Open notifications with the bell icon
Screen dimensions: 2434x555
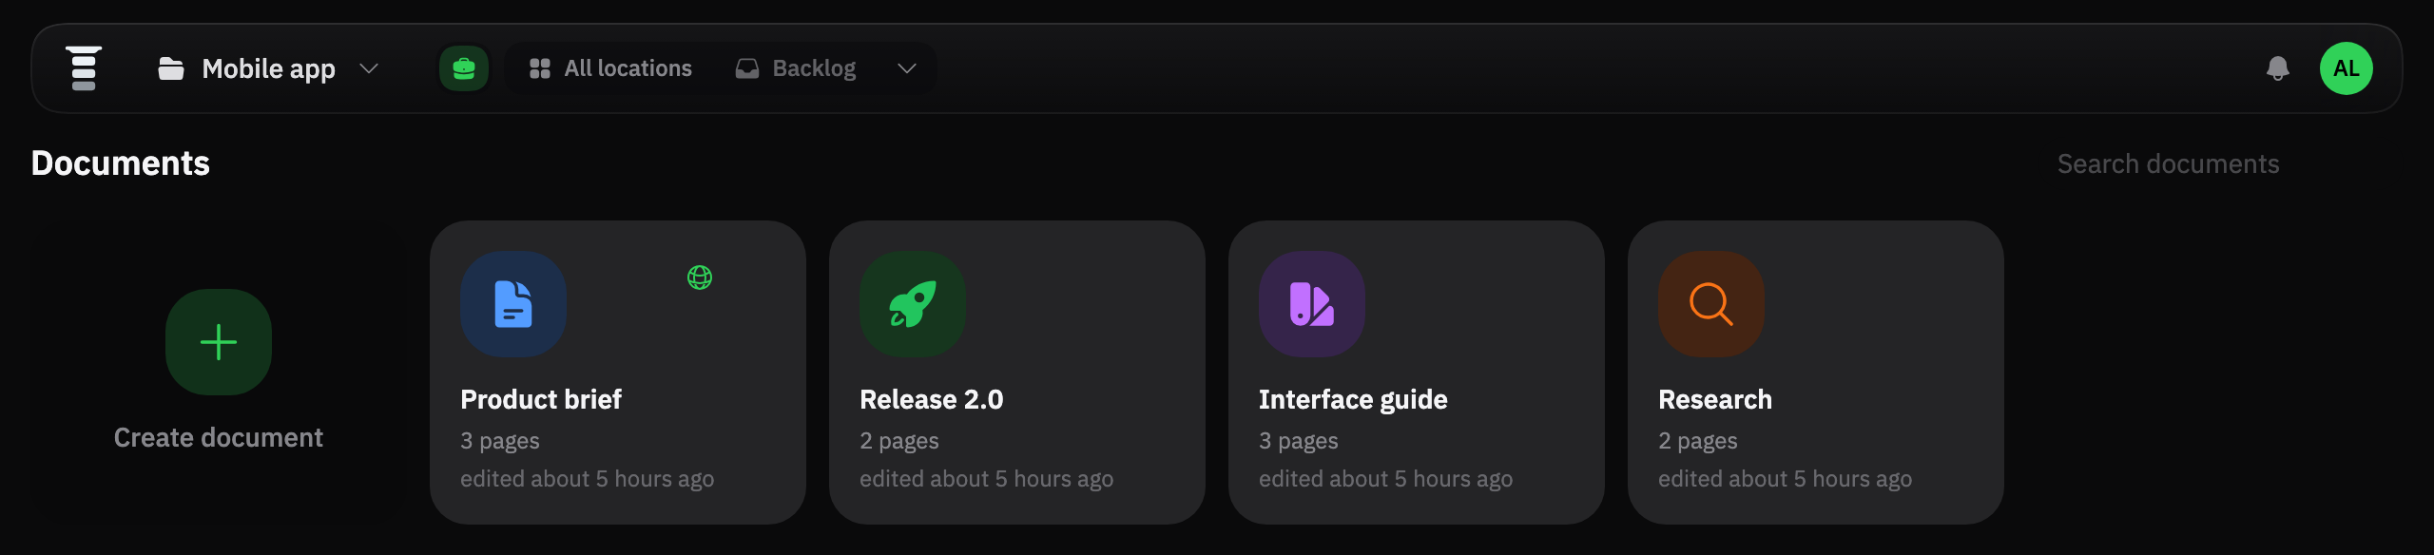coord(2278,68)
